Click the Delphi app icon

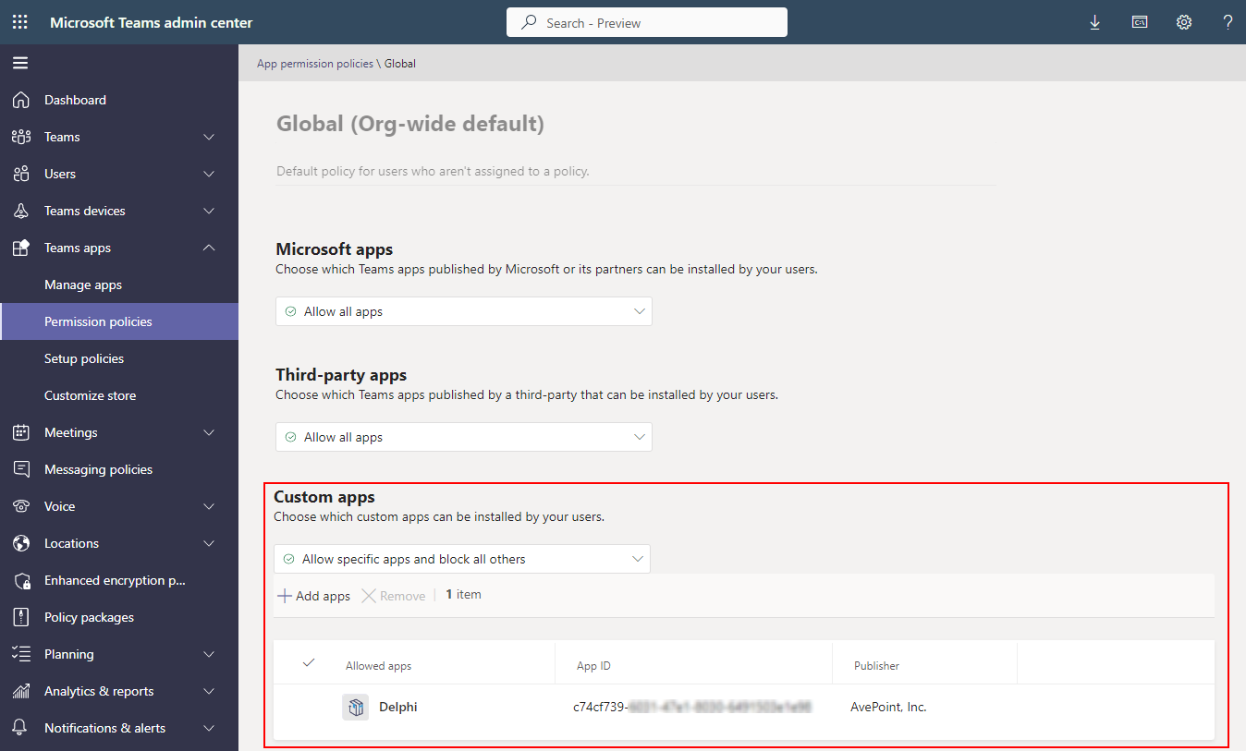click(x=355, y=708)
